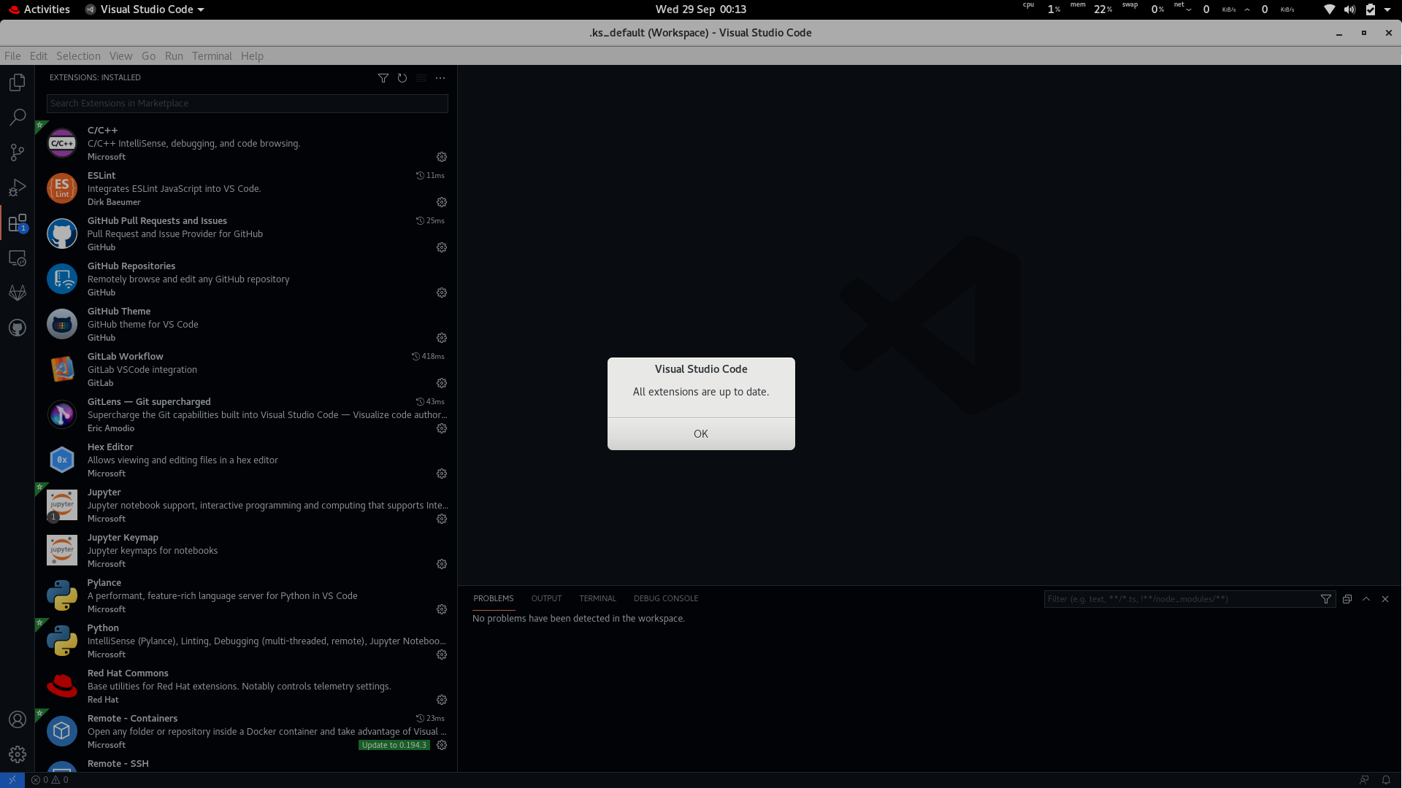Open the Run and Debug view
Image resolution: width=1402 pixels, height=788 pixels.
click(17, 188)
